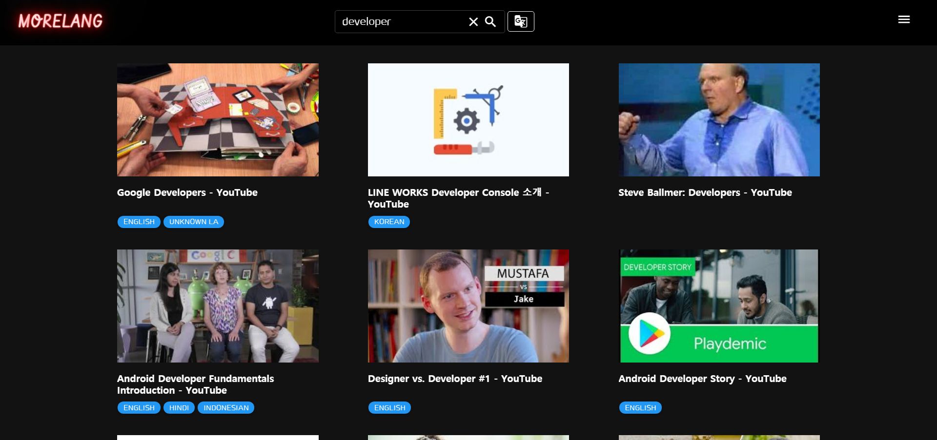The width and height of the screenshot is (937, 440).
Task: Click 'Android Developer Story - YouTube' title
Action: [702, 379]
